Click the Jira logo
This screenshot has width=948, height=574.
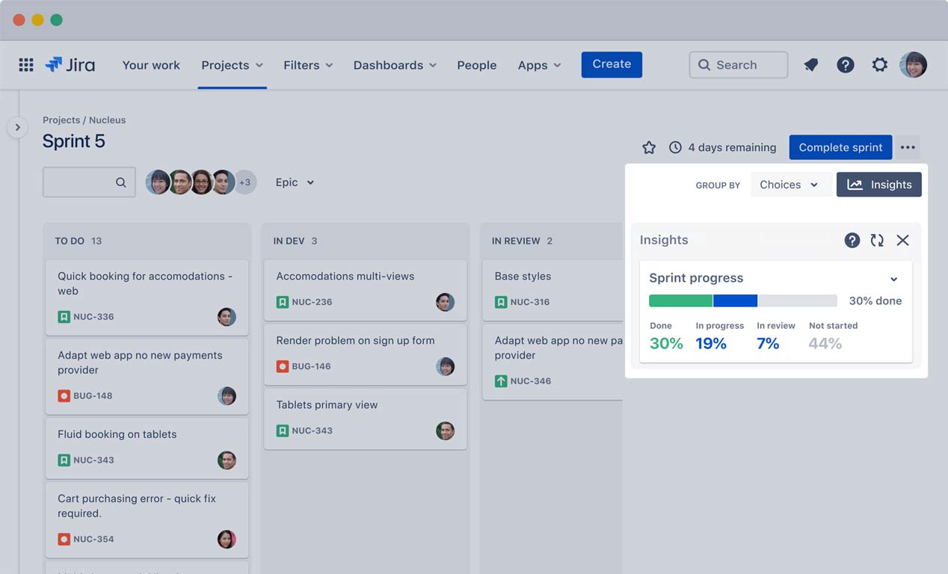(70, 64)
